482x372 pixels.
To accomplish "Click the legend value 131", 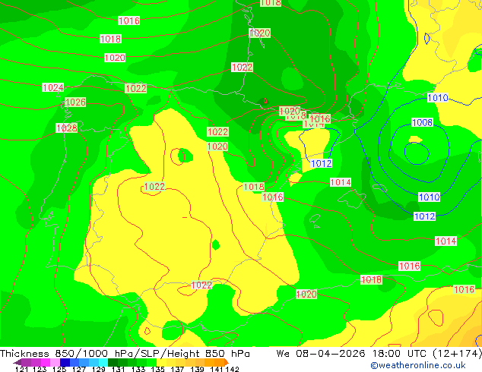I will [x=119, y=369].
